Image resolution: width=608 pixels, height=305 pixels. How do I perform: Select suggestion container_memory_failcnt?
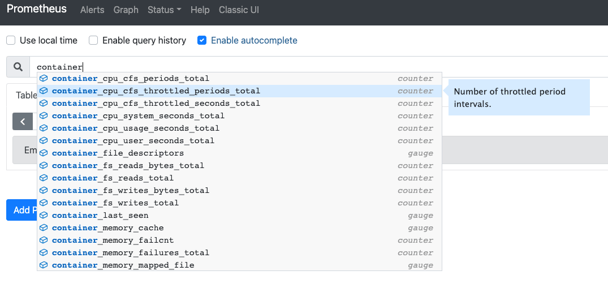pos(239,240)
